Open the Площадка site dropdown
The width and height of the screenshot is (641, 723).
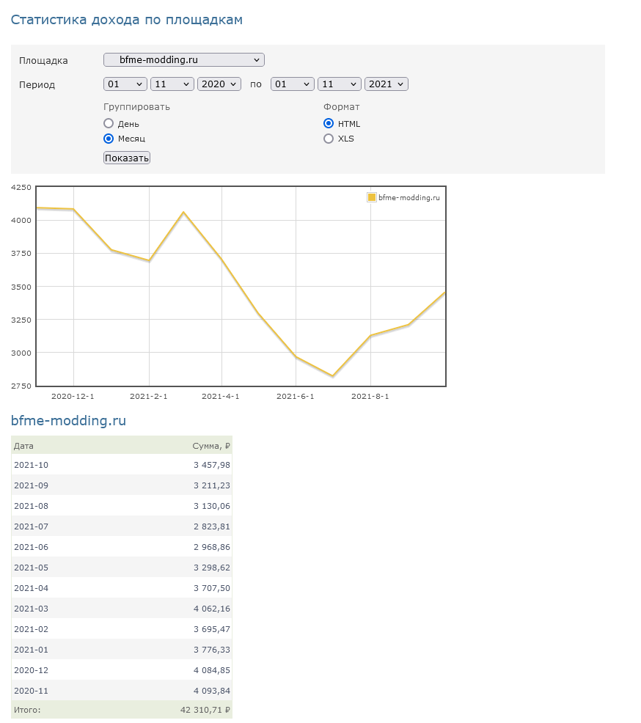(x=183, y=60)
